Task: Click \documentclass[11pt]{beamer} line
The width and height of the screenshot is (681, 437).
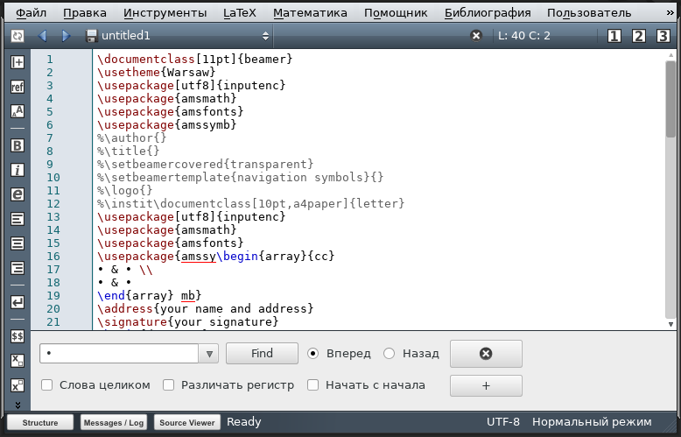Action: 195,59
